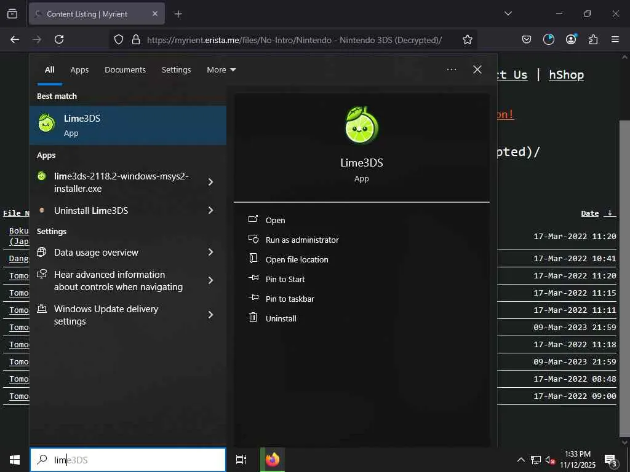Open the Firefox account icon
630x472 pixels.
(571, 39)
